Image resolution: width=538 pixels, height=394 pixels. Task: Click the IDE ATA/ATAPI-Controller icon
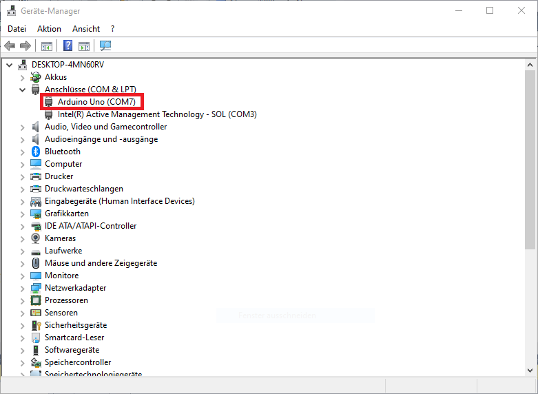[36, 226]
